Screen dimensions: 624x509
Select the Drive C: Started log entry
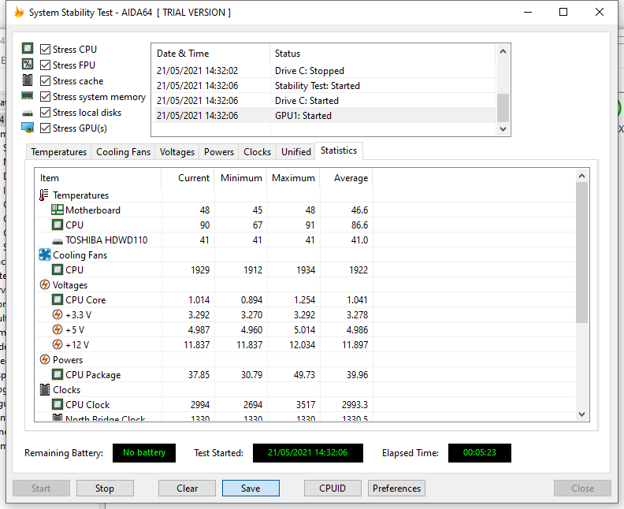click(325, 101)
